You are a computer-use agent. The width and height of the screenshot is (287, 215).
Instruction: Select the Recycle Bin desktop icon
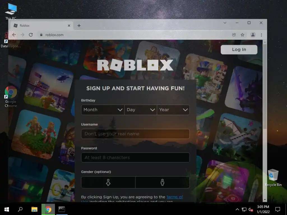pyautogui.click(x=273, y=177)
